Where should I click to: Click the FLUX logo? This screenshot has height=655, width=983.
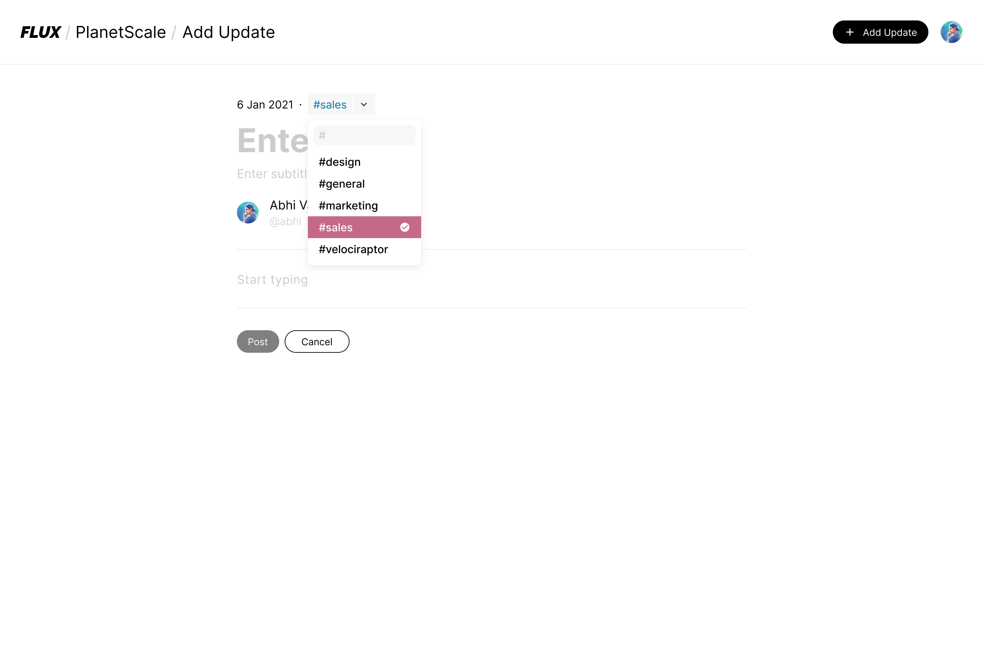[x=41, y=32]
